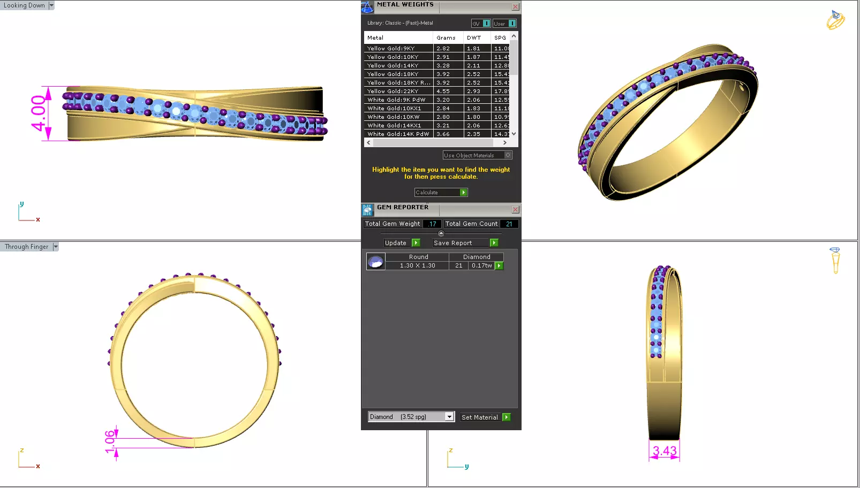Screen dimensions: 860x488
Task: Select the Yellow Gold:22KY row
Action: point(437,91)
